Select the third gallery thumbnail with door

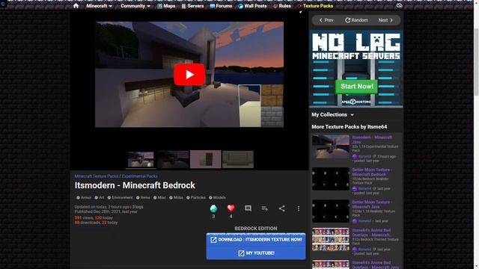pyautogui.click(x=205, y=159)
